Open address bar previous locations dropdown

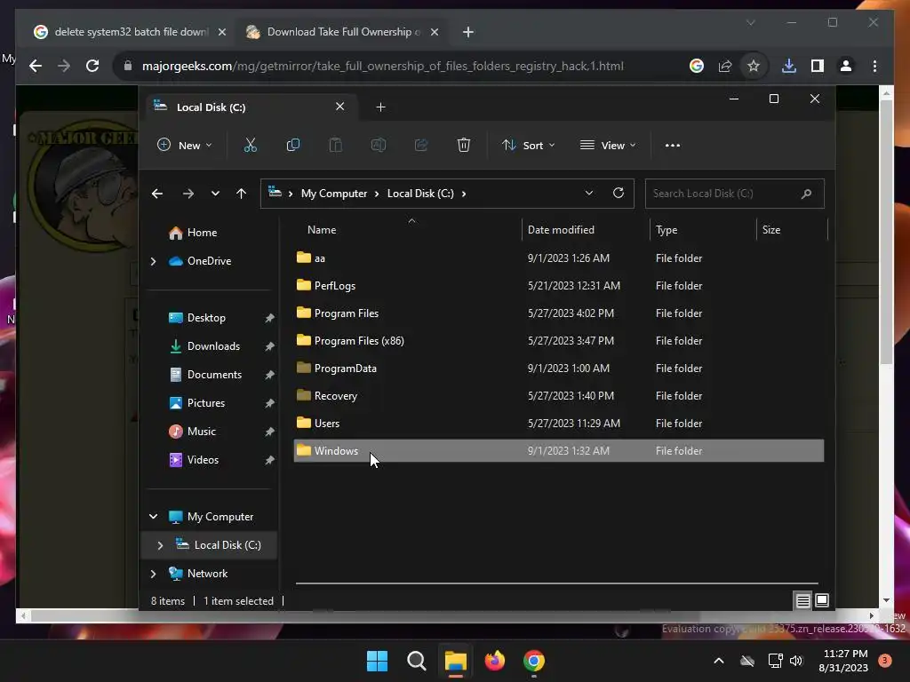[x=589, y=193]
